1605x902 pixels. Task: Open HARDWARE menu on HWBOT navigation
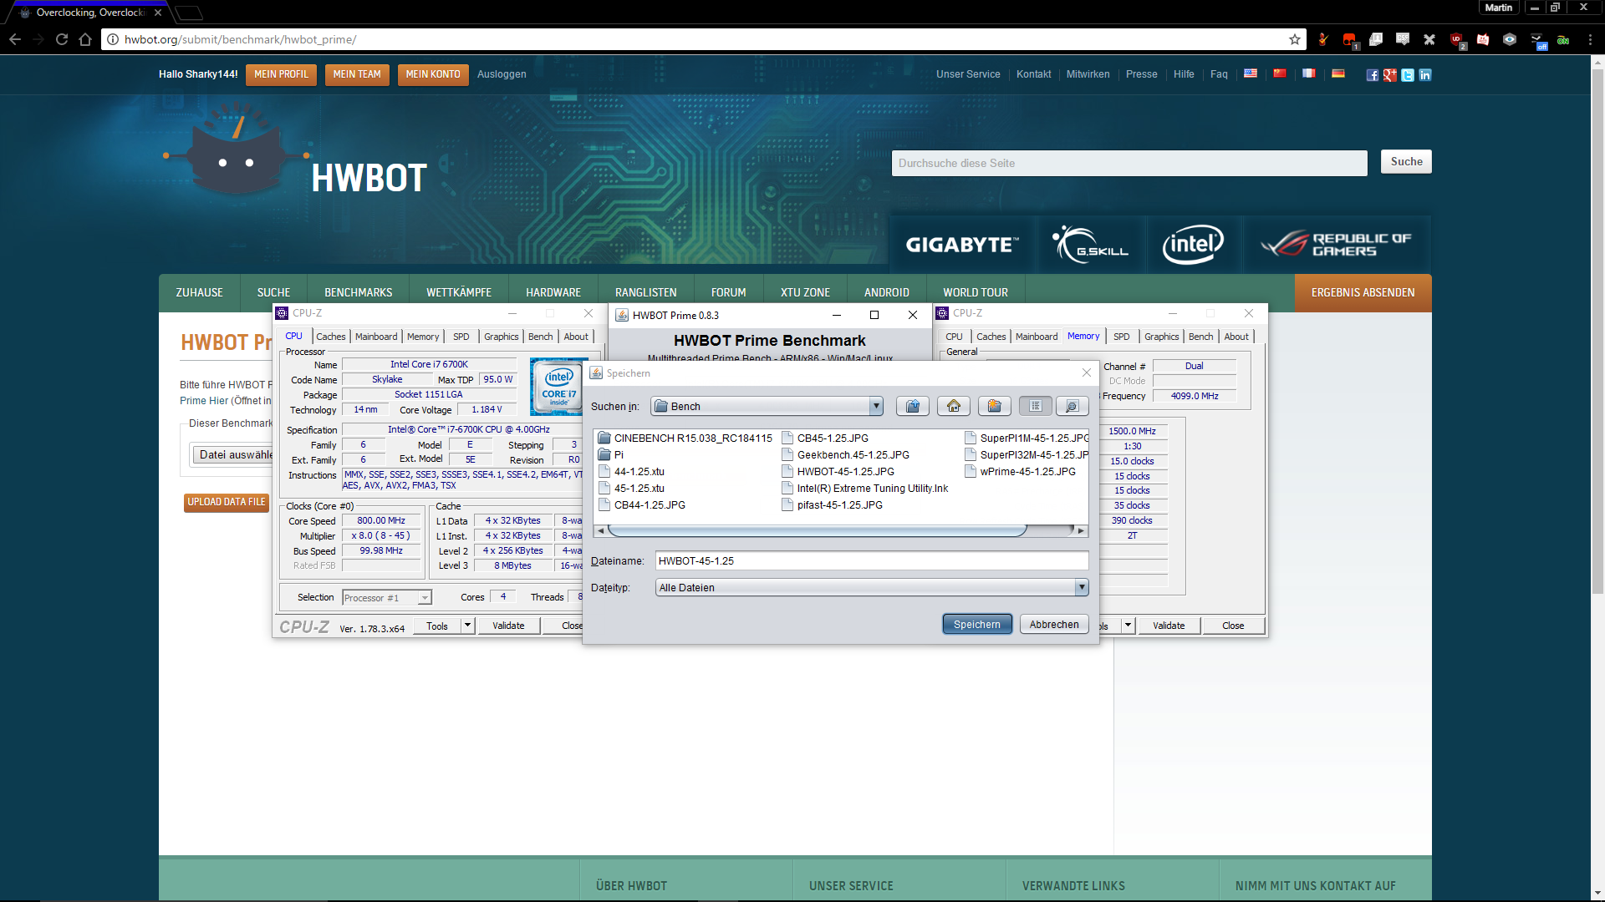553,292
